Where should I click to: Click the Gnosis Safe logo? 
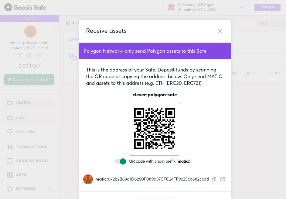pos(25,8)
